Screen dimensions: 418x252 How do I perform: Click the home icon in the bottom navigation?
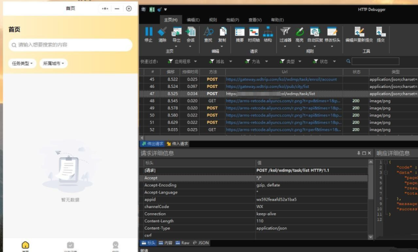pyautogui.click(x=25, y=245)
